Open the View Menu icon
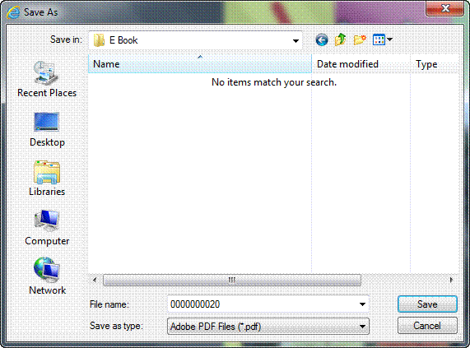 coord(379,39)
